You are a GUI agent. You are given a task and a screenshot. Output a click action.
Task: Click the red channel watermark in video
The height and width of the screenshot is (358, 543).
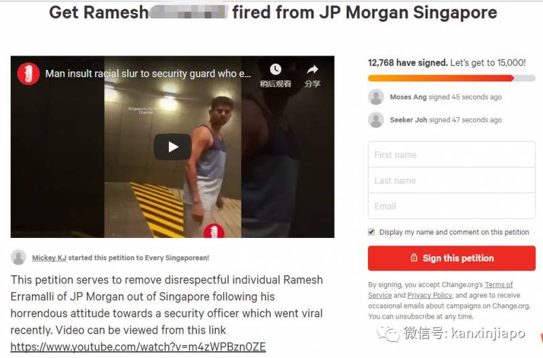pos(214,231)
